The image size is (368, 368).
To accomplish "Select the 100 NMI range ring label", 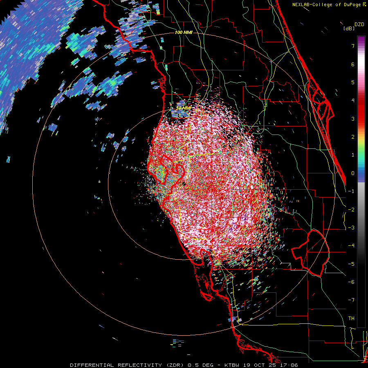I will [x=184, y=32].
